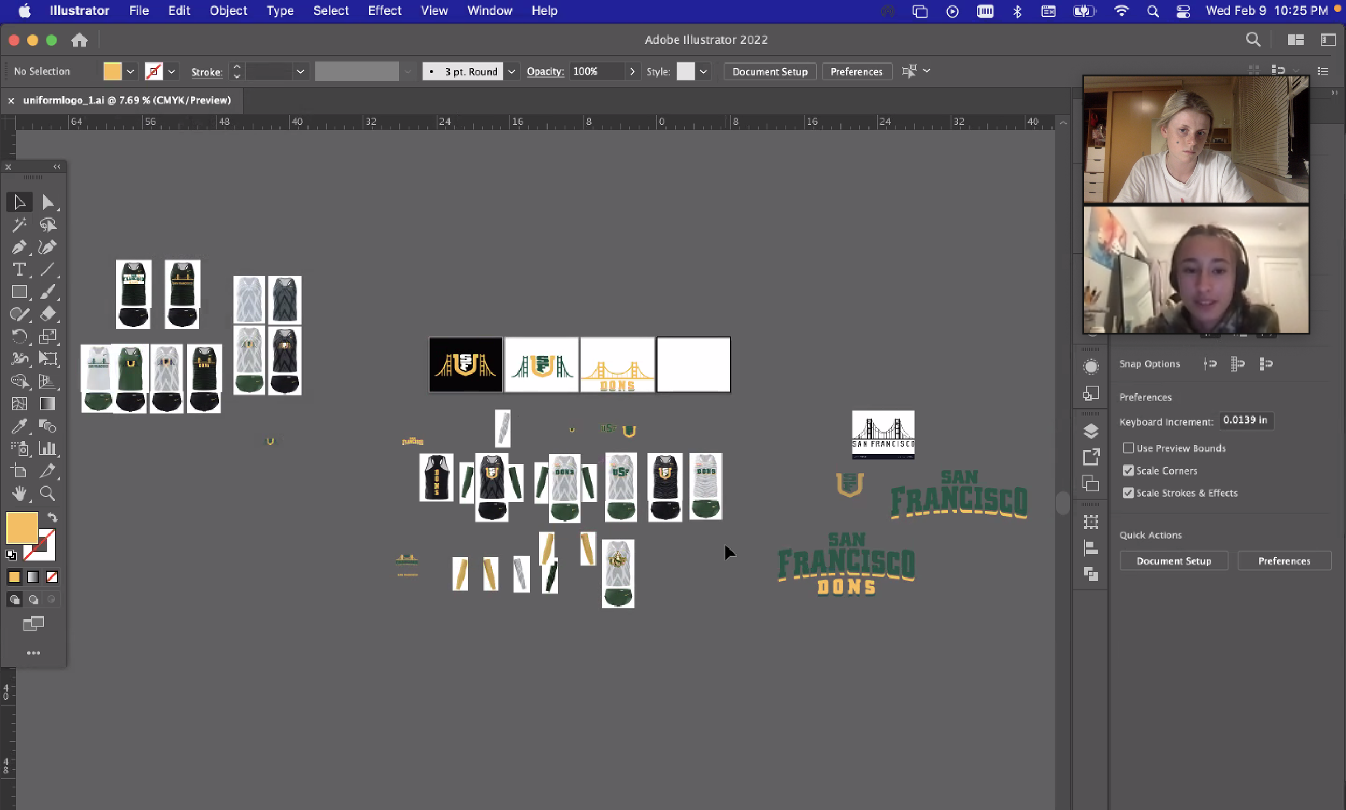This screenshot has height=810, width=1346.
Task: Select the Eraser tool
Action: click(48, 314)
